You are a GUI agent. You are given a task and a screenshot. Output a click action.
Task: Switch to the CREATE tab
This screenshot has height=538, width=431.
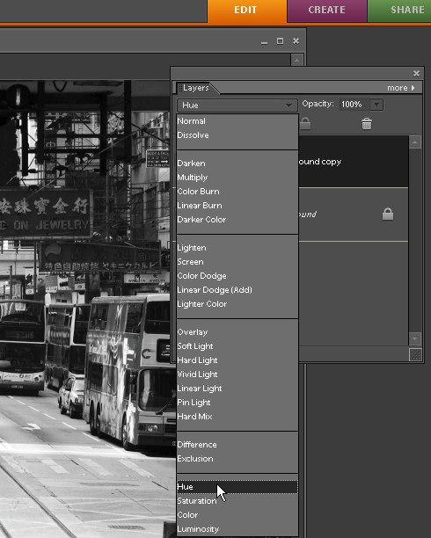tap(326, 11)
